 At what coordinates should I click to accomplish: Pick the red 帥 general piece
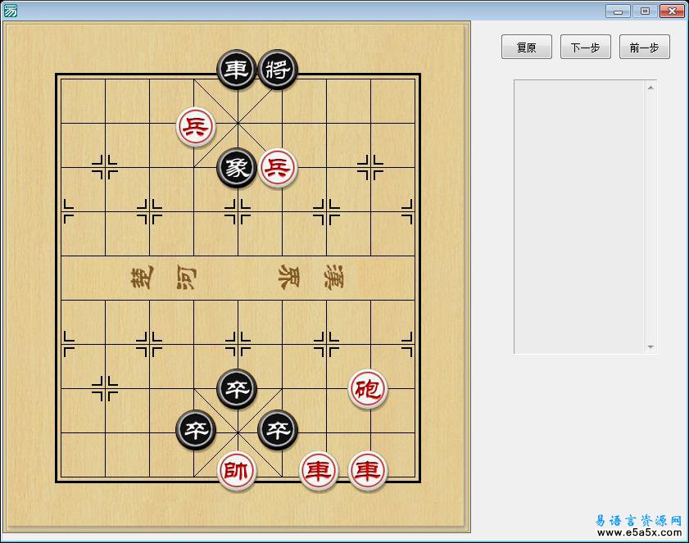click(x=237, y=471)
